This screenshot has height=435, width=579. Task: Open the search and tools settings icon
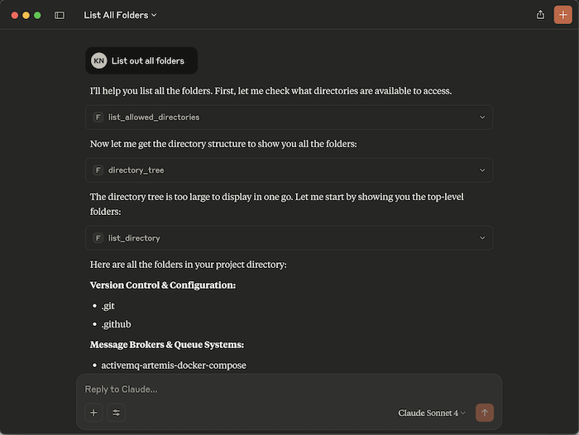pyautogui.click(x=117, y=412)
